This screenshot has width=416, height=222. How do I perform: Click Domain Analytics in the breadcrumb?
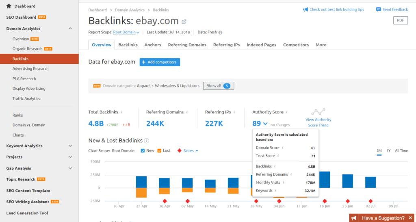(130, 10)
